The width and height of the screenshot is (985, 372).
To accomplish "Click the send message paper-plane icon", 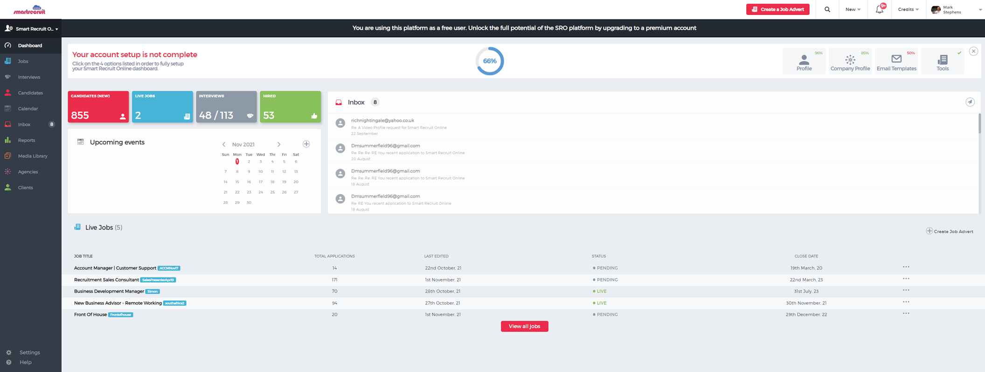I will 970,102.
